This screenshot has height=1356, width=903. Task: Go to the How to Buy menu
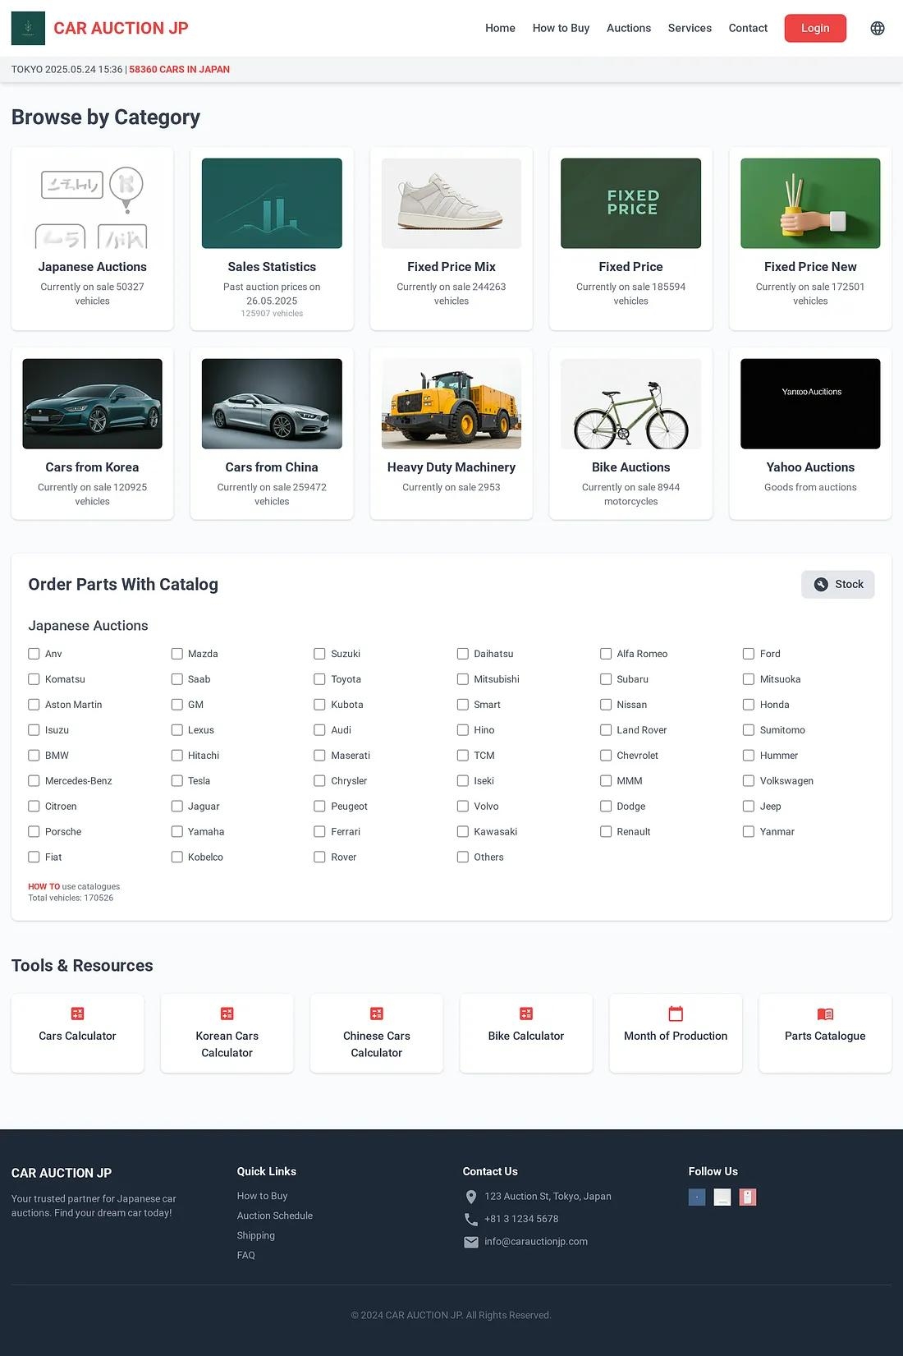tap(561, 28)
